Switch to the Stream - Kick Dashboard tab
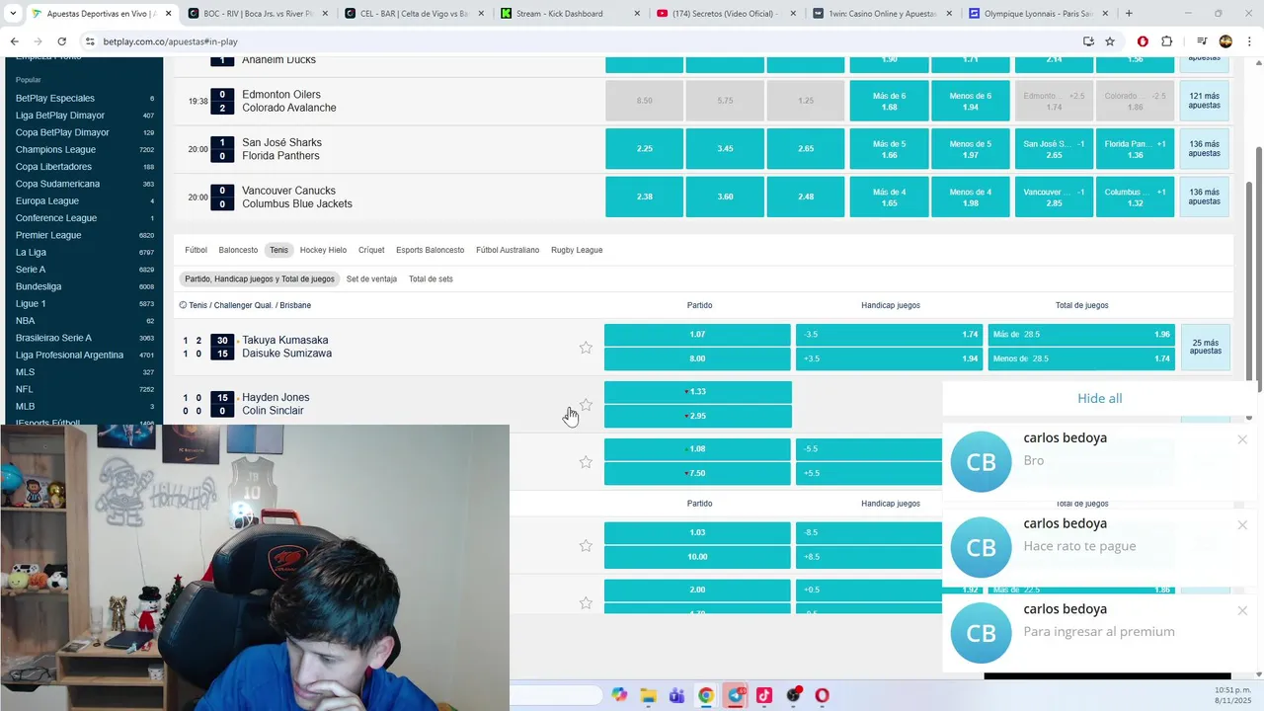 pyautogui.click(x=570, y=14)
